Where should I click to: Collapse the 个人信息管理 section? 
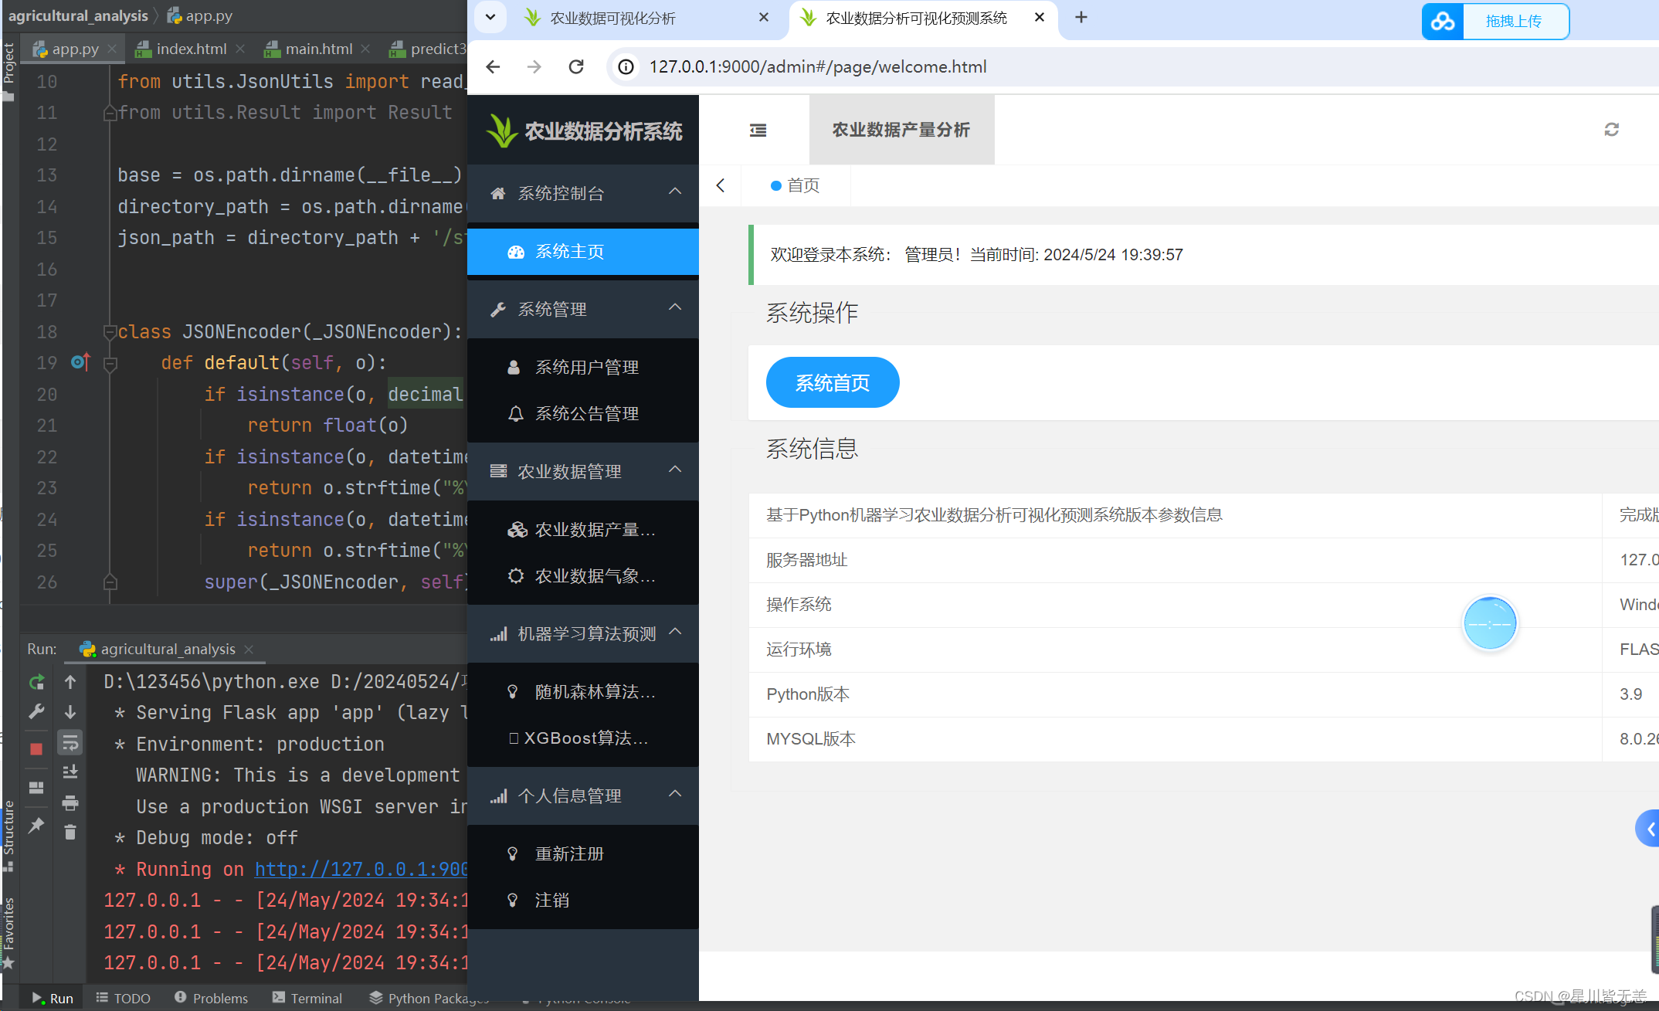pyautogui.click(x=674, y=794)
